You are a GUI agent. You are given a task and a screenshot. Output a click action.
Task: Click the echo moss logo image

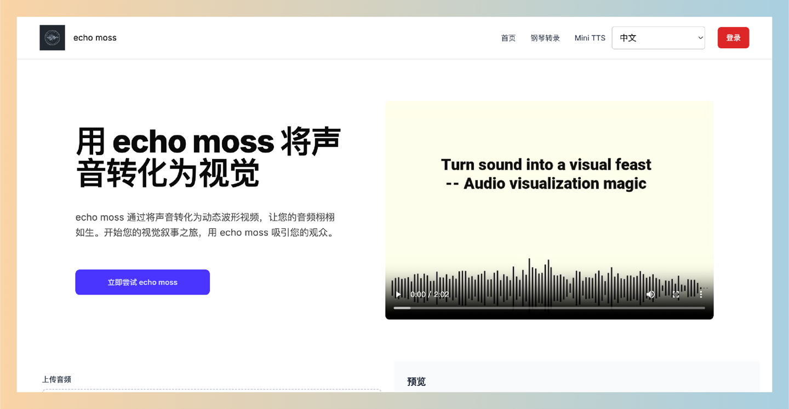click(x=52, y=37)
